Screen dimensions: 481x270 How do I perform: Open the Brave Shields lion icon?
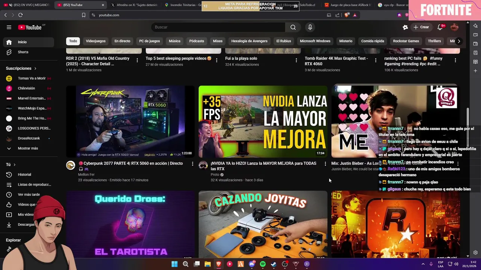pyautogui.click(x=346, y=15)
